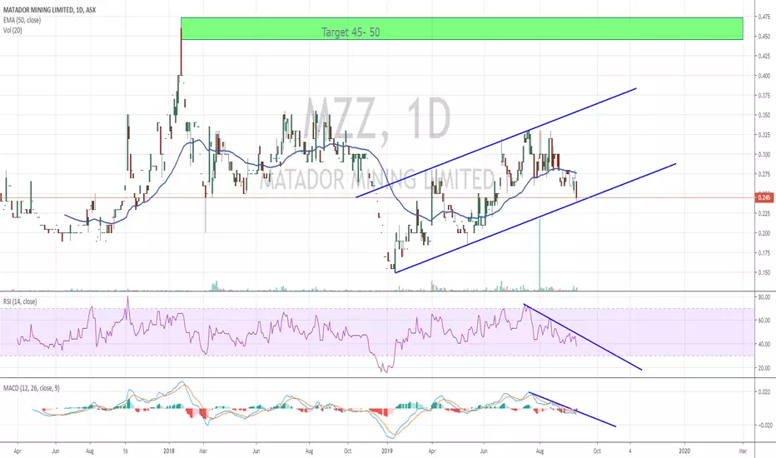
Task: Click the 0.200 price axis label
Action: (764, 233)
